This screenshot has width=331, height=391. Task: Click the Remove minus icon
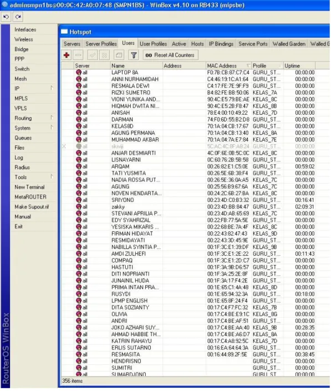tap(78, 55)
